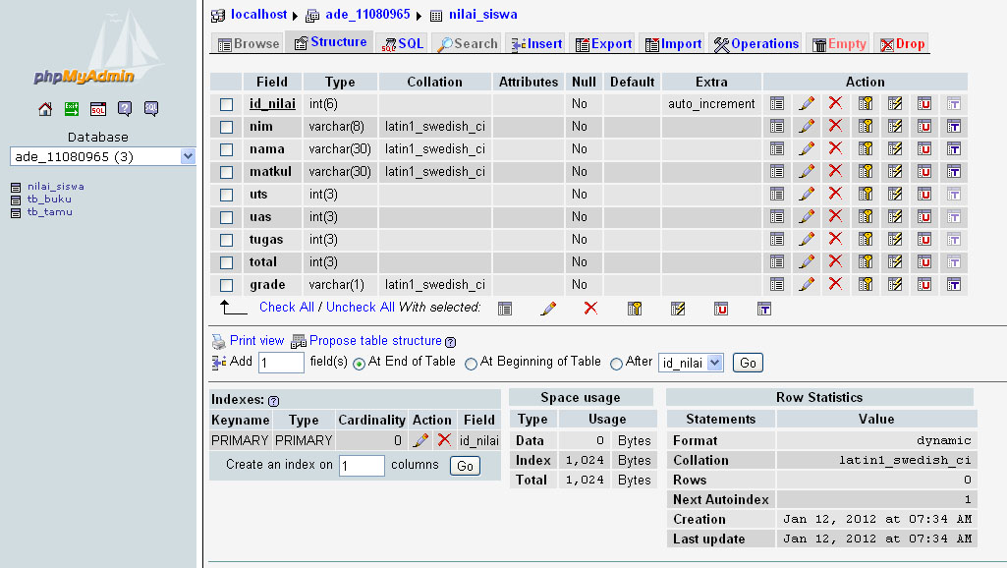Viewport: 1007px width, 568px height.
Task: Click Go to create an index
Action: click(465, 466)
